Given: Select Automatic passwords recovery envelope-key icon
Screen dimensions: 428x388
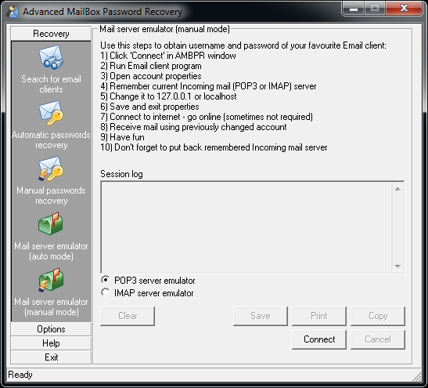Looking at the screenshot, I should click(x=51, y=113).
